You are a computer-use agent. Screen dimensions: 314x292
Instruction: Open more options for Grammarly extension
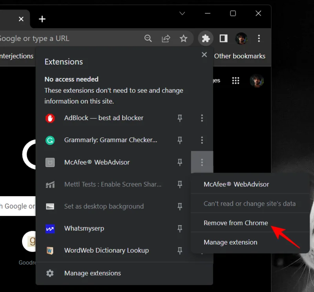202,140
